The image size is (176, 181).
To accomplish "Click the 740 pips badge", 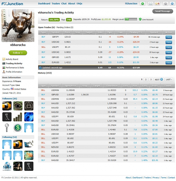I will pyautogui.click(x=69, y=20).
